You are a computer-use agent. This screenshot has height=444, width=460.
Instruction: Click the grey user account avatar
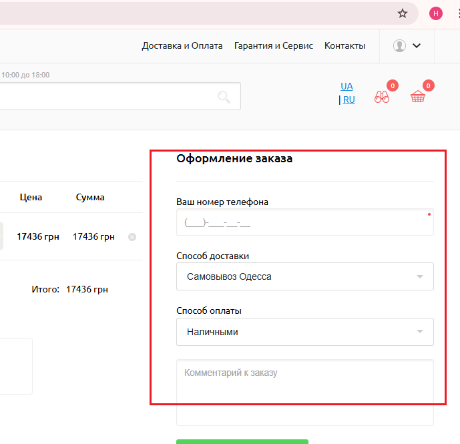click(x=400, y=46)
